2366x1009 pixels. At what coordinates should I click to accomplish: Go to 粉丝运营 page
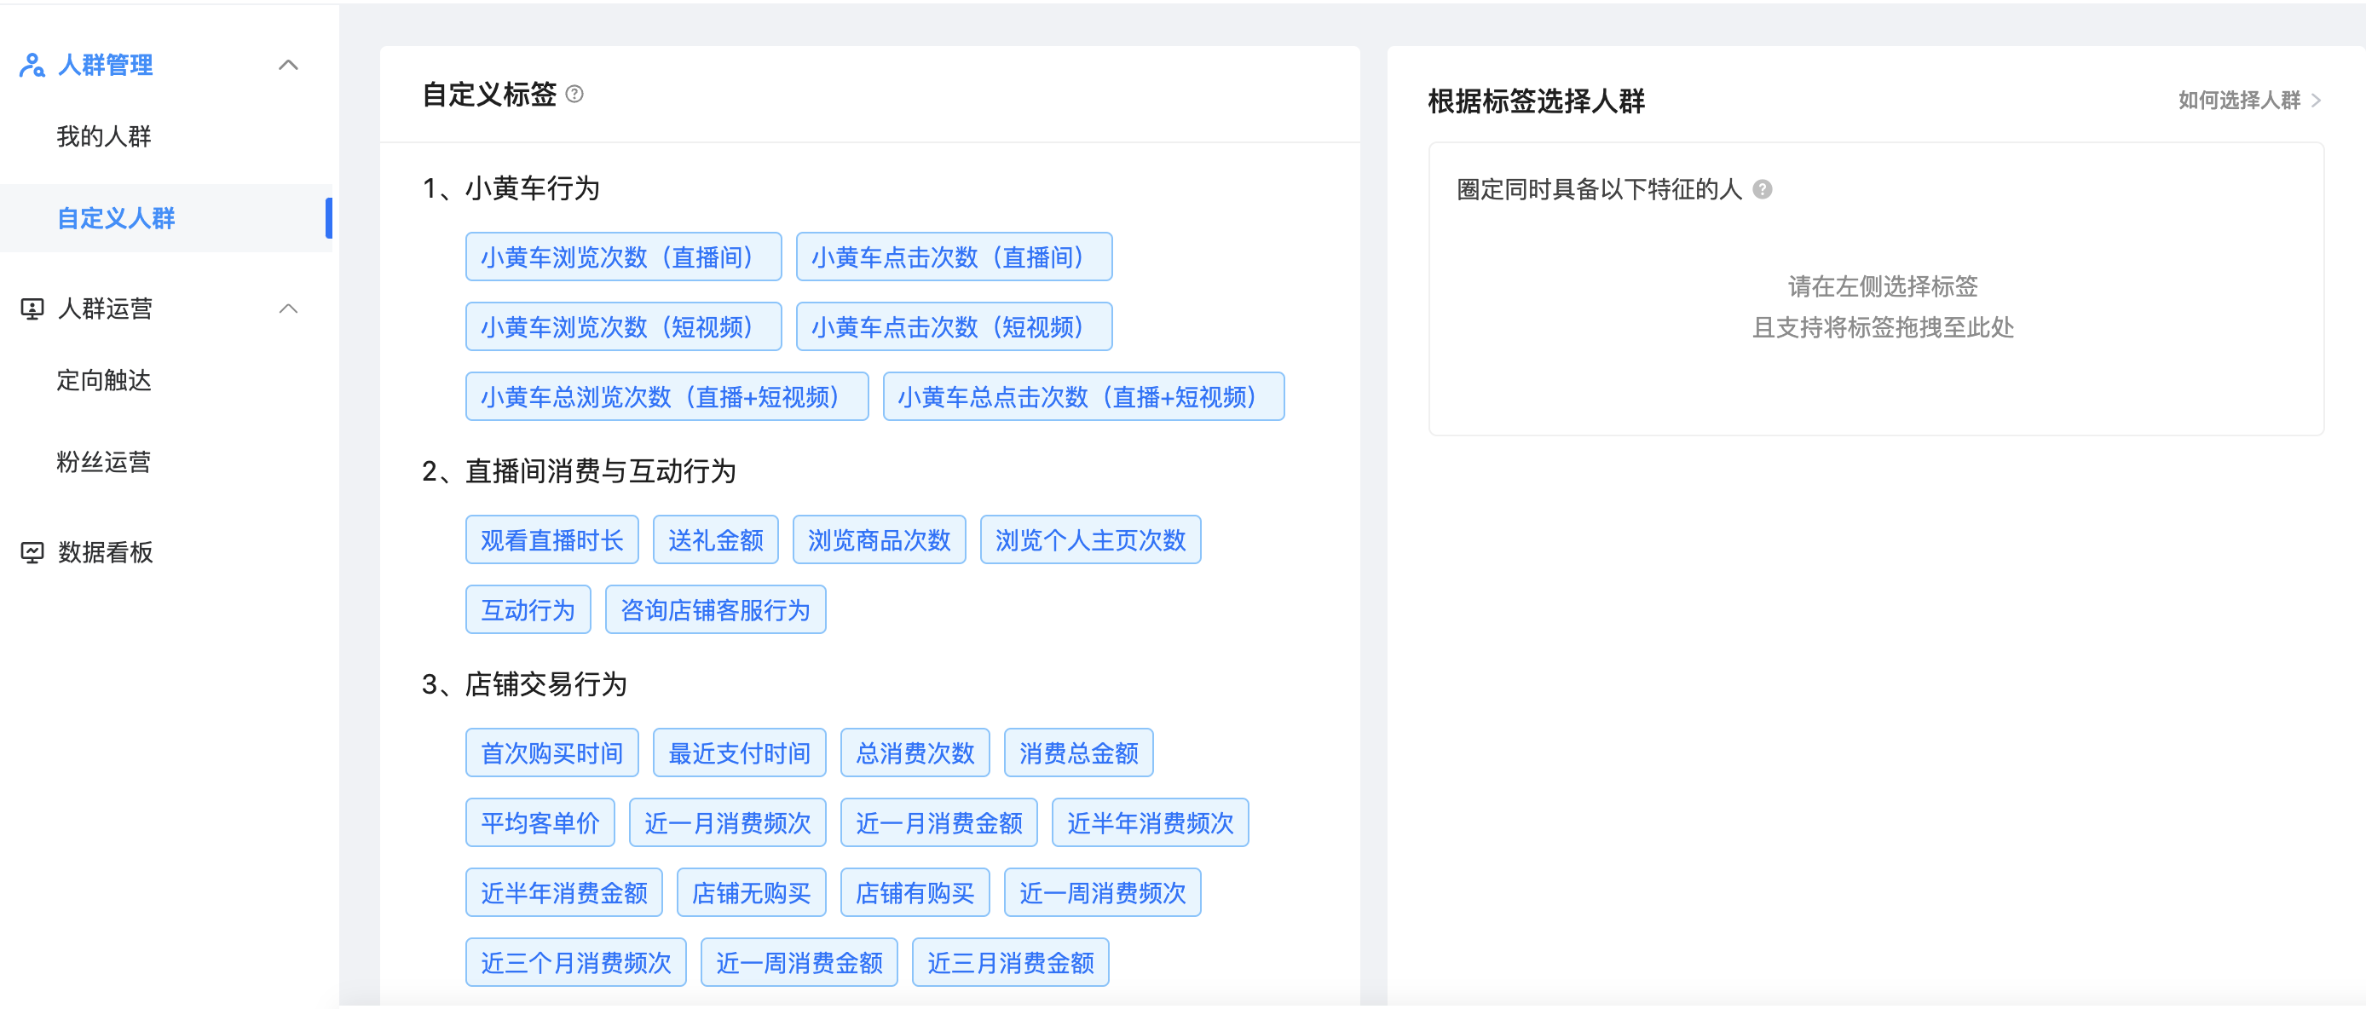(x=104, y=462)
